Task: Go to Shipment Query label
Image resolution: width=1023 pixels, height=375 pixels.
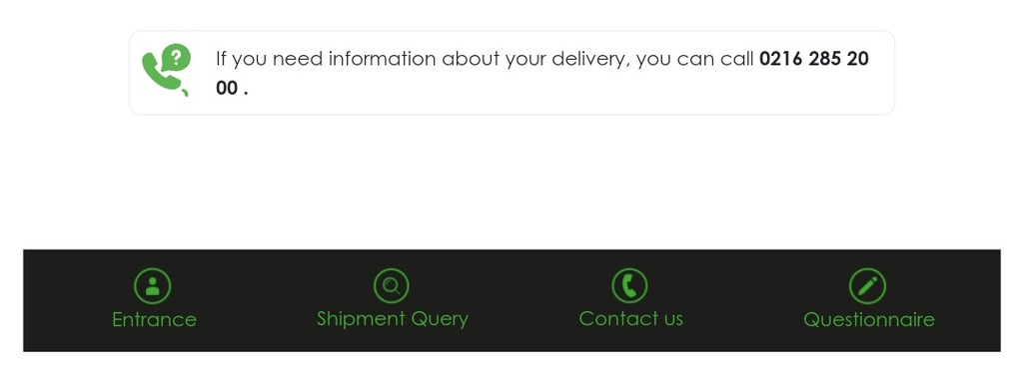Action: point(392,319)
